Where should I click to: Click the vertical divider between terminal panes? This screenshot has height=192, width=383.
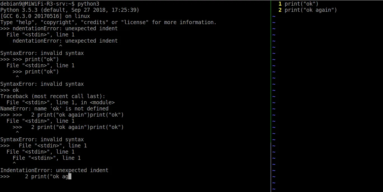coord(271,96)
